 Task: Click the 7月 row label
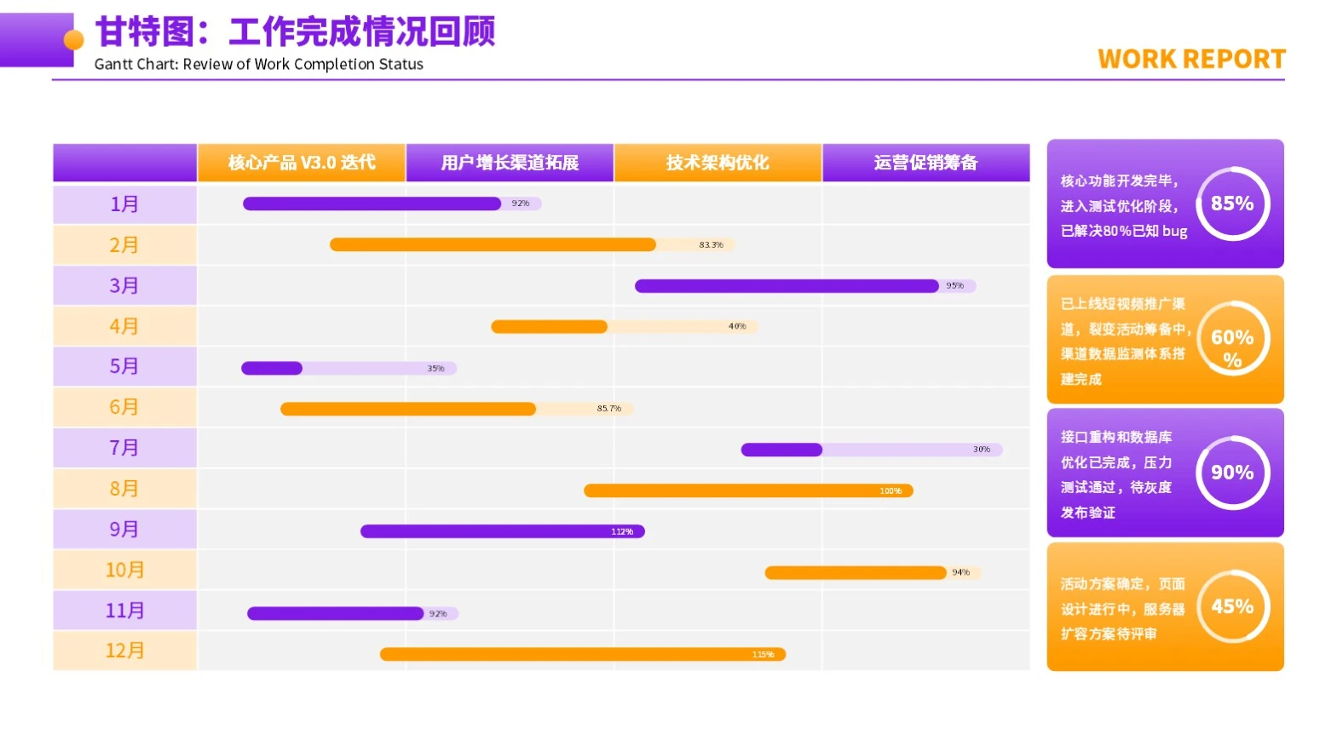[x=124, y=448]
